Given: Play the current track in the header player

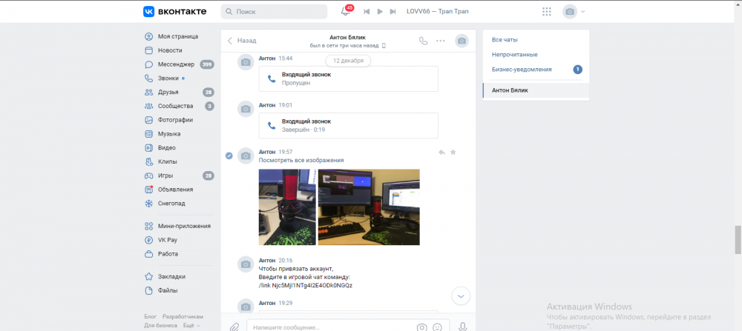Looking at the screenshot, I should (x=379, y=11).
